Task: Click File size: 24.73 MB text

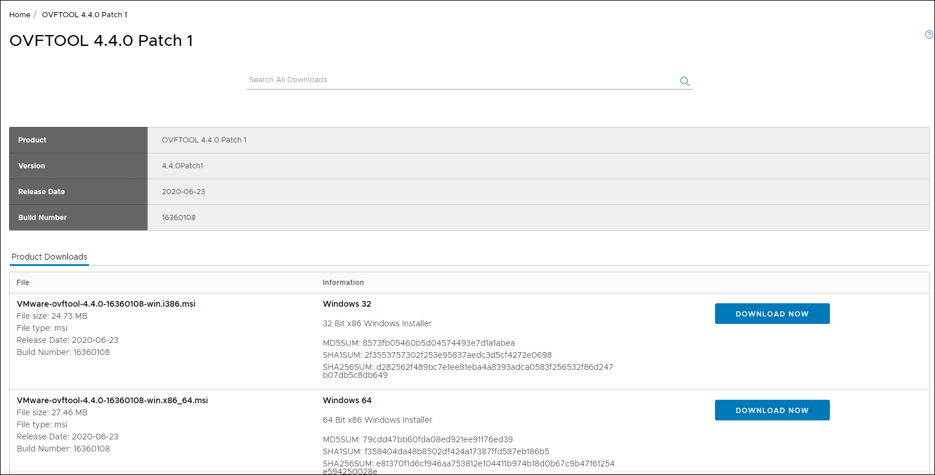Action: [52, 316]
